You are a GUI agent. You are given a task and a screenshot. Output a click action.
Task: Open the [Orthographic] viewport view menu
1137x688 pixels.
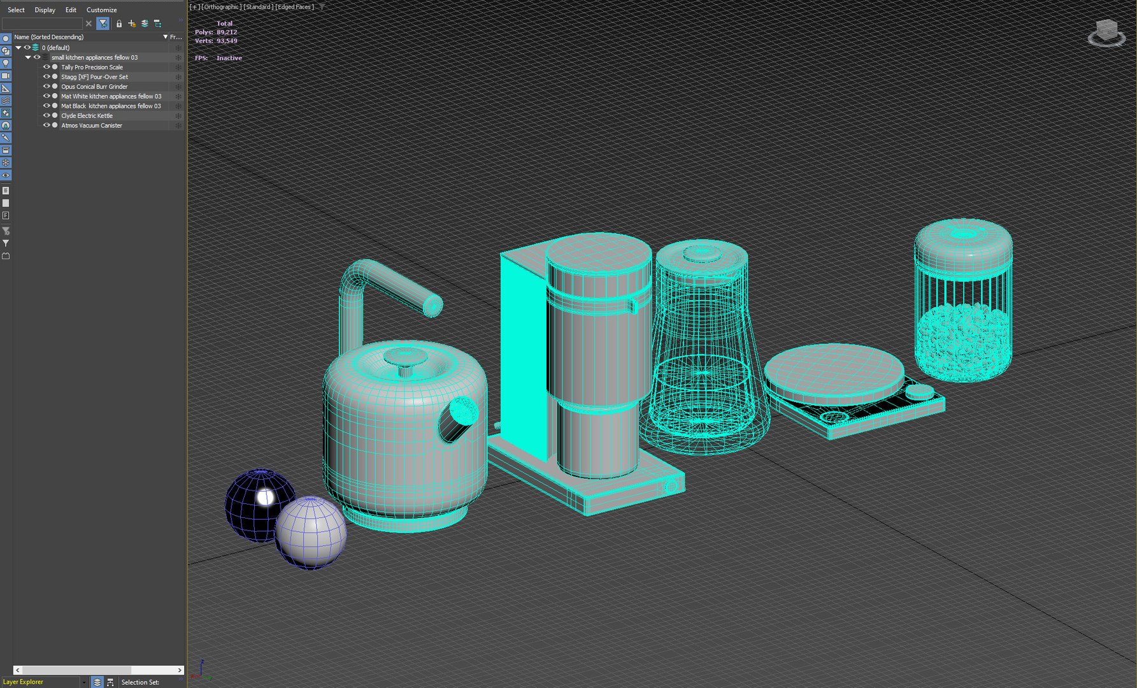221,7
